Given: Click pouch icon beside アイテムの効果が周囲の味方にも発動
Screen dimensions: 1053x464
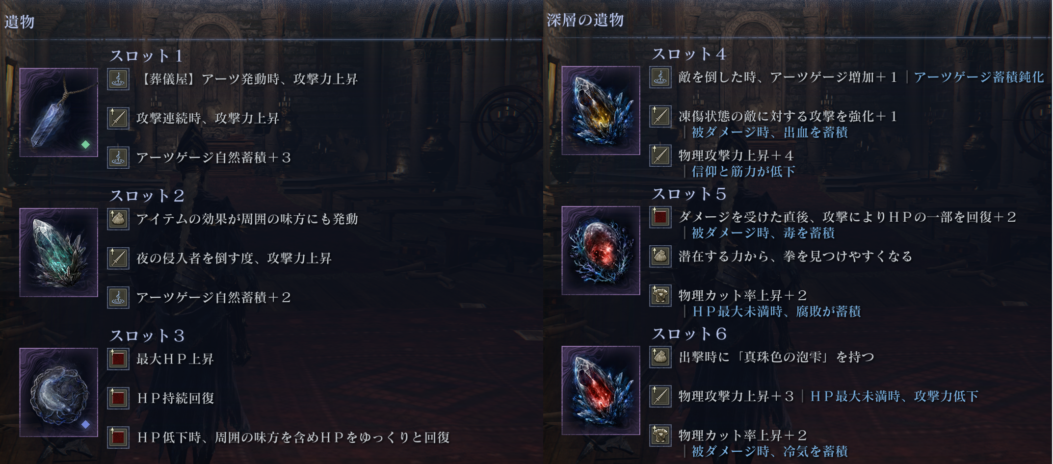Looking at the screenshot, I should point(118,219).
